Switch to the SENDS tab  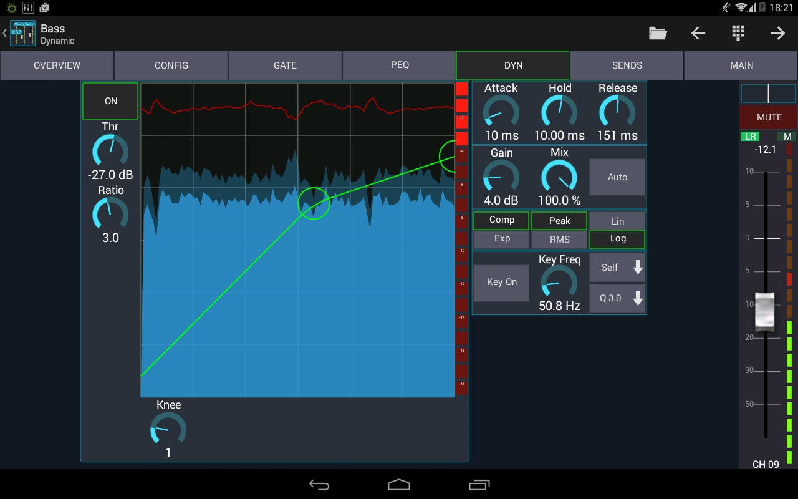[627, 65]
